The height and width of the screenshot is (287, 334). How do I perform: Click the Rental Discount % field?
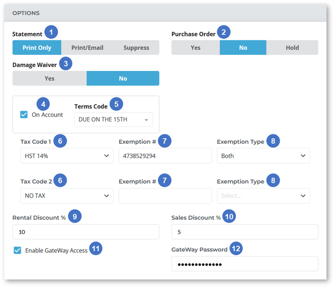[x=86, y=232]
